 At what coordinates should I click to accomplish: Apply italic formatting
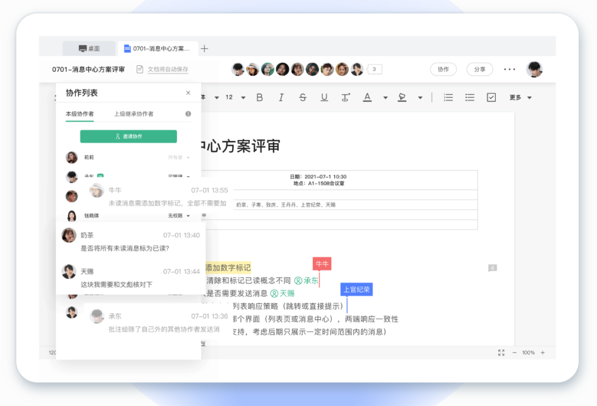coord(281,97)
